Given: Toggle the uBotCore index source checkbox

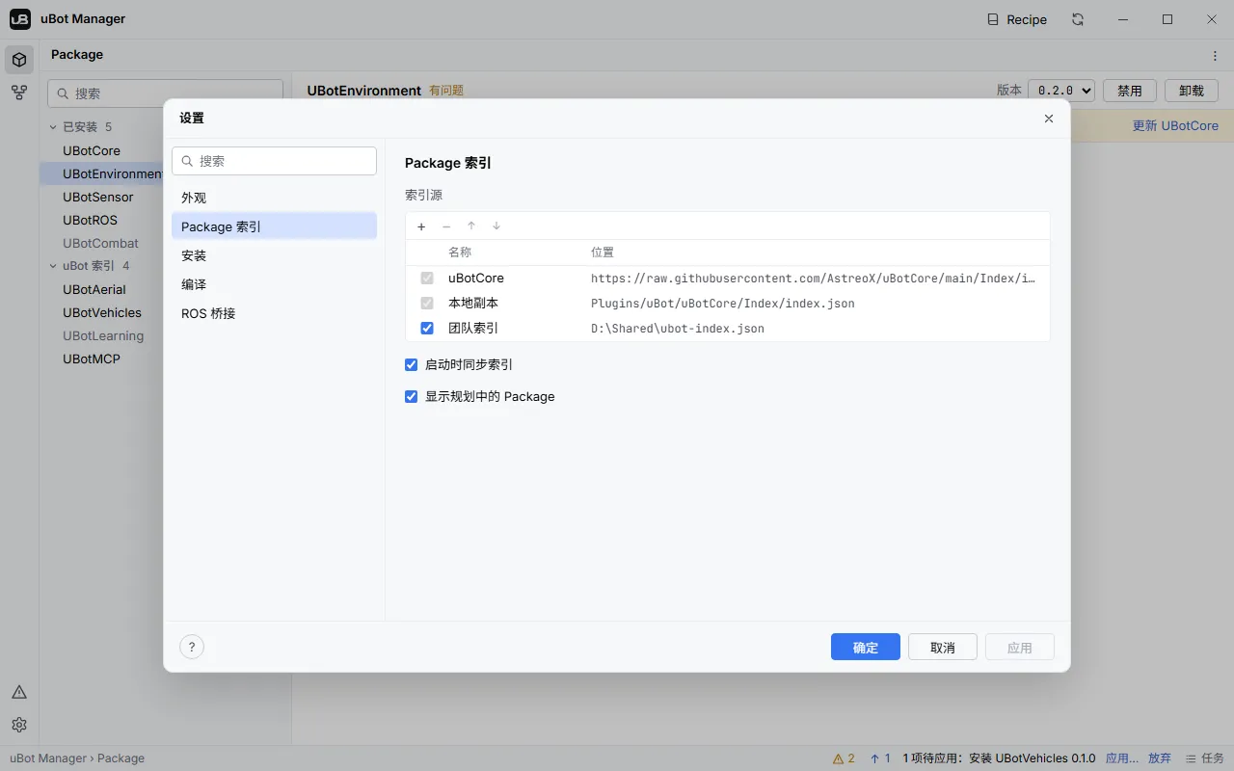Looking at the screenshot, I should pos(427,279).
